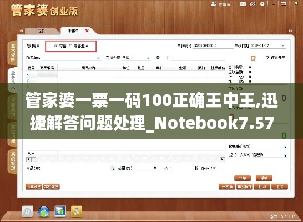Focus the 折扣(%) input field
The width and height of the screenshot is (303, 222).
pos(218,169)
